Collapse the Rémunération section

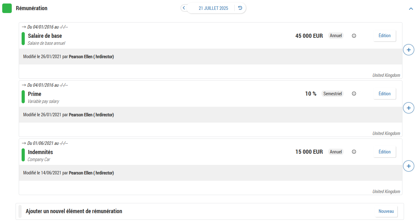[411, 9]
